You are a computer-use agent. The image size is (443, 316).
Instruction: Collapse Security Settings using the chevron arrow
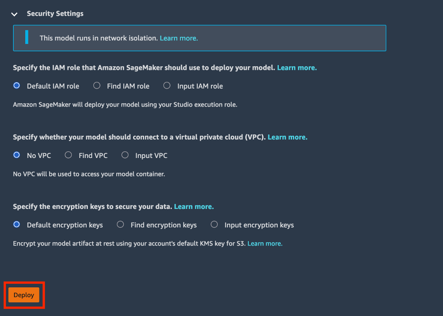point(15,14)
